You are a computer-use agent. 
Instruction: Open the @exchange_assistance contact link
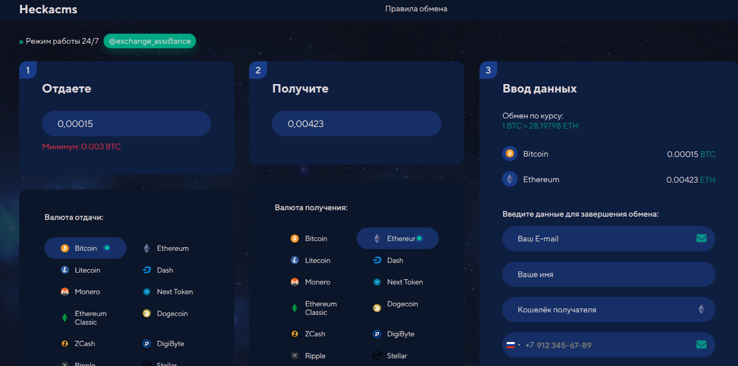150,41
